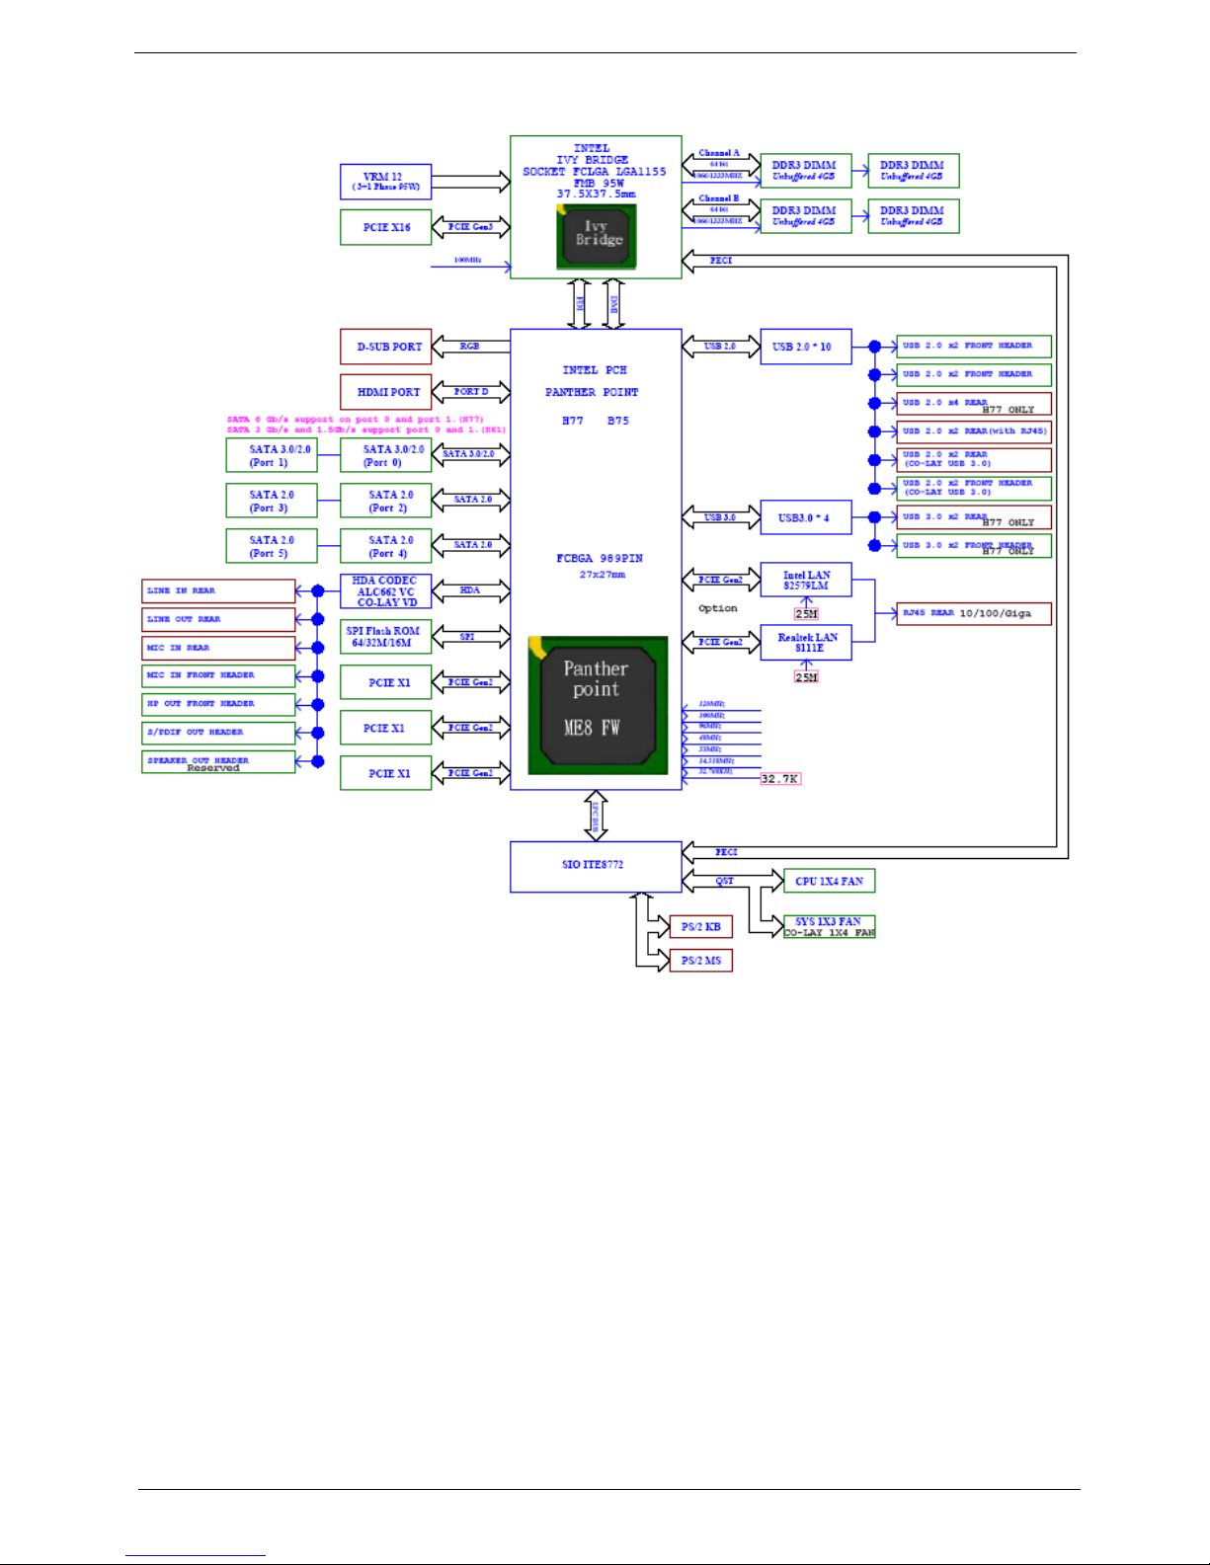Click the 'USB 2.0 * 10' block

pos(806,347)
